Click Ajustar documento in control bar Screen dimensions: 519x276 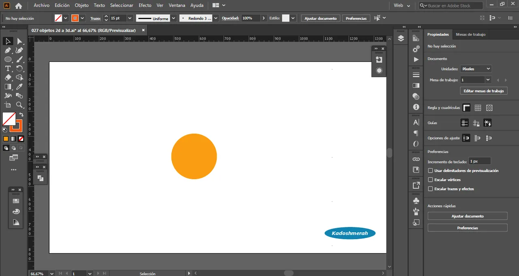coord(320,18)
